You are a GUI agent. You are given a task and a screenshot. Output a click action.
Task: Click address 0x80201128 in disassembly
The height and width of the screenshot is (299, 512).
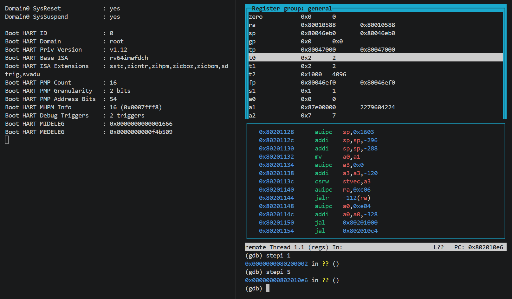pyautogui.click(x=276, y=132)
